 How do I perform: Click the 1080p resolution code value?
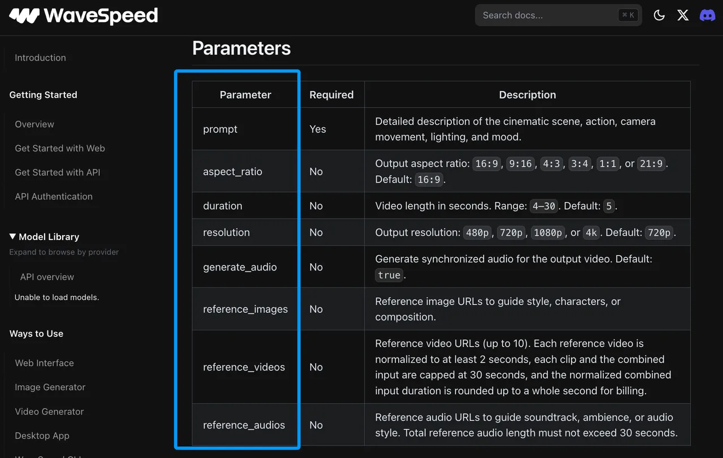tap(547, 233)
